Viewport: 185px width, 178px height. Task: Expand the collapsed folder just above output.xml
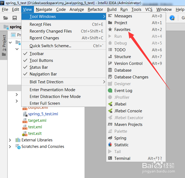tap(17, 101)
